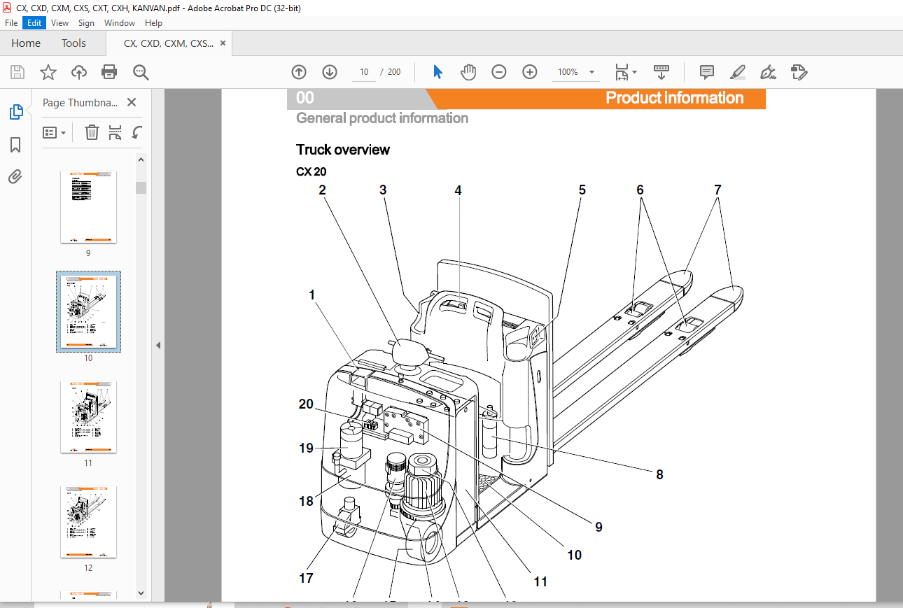This screenshot has width=903, height=608.
Task: Open the Sign menu
Action: click(86, 22)
